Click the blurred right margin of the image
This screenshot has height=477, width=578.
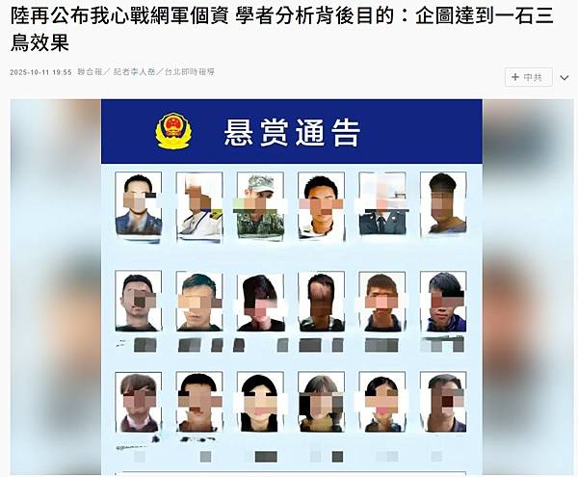pyautogui.click(x=528, y=287)
